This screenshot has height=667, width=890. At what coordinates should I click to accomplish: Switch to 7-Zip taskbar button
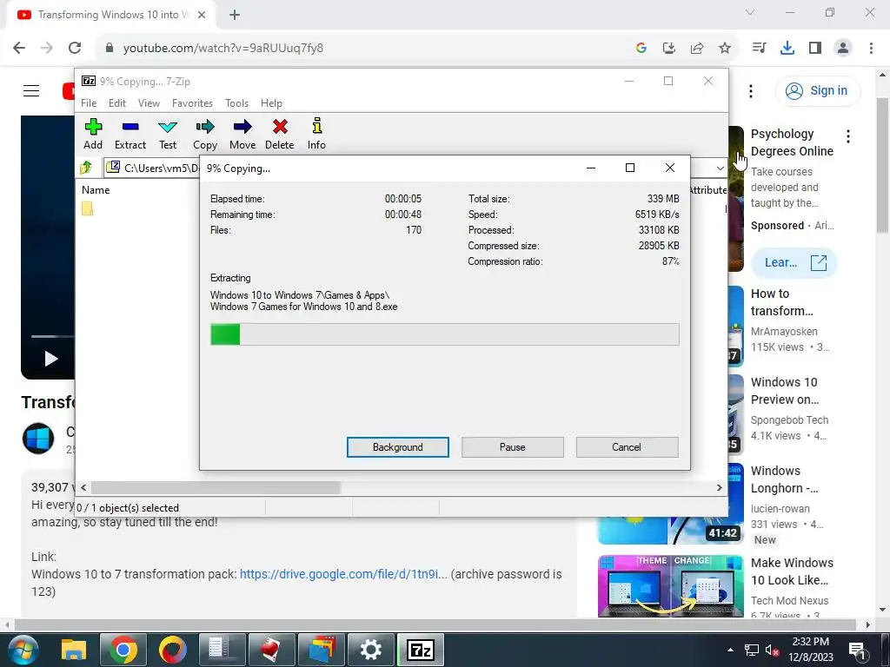click(420, 650)
